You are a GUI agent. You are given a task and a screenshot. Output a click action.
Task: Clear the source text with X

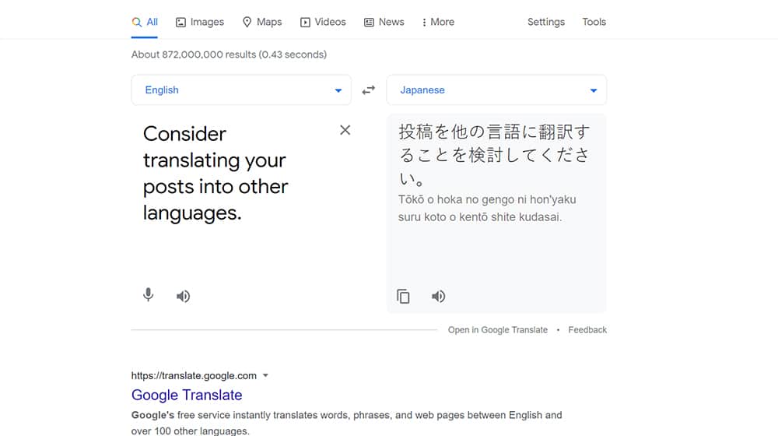pyautogui.click(x=345, y=130)
